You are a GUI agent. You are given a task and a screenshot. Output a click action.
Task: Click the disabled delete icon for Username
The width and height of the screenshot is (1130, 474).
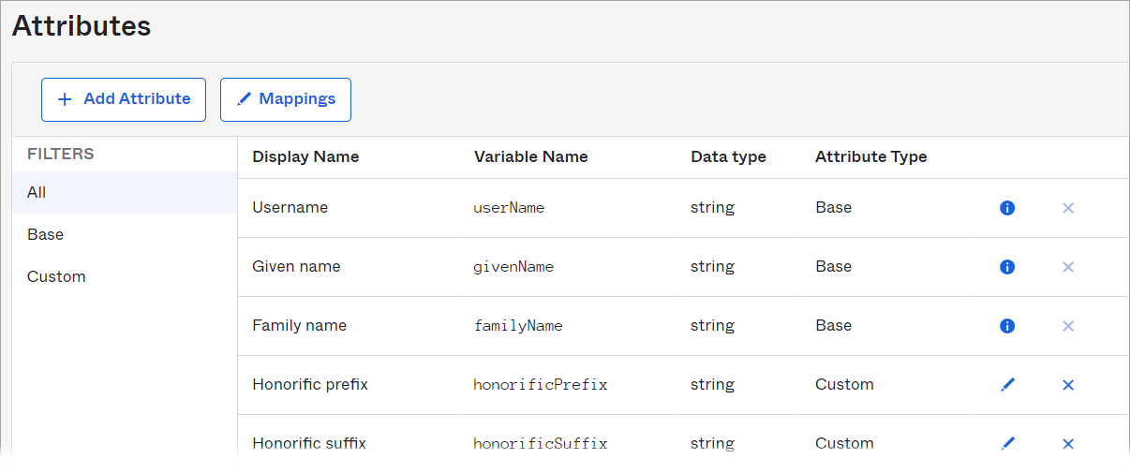click(1068, 208)
